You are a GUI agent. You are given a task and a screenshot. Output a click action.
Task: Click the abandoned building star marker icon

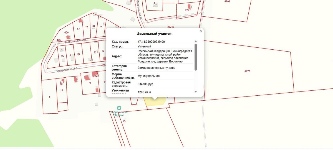119,108
